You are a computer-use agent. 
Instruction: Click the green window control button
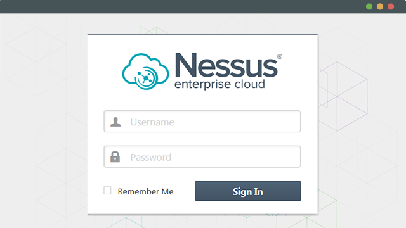coord(369,7)
